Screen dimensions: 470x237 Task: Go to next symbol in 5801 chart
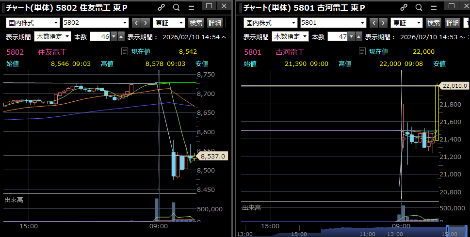(383, 23)
